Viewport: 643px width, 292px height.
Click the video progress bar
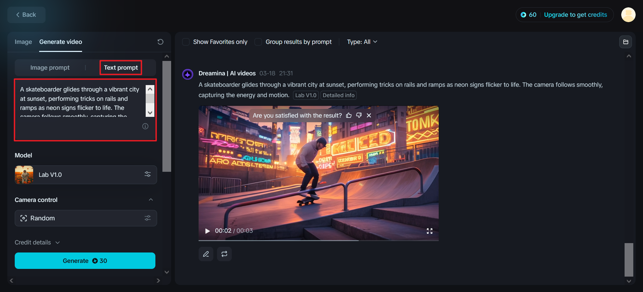point(318,240)
